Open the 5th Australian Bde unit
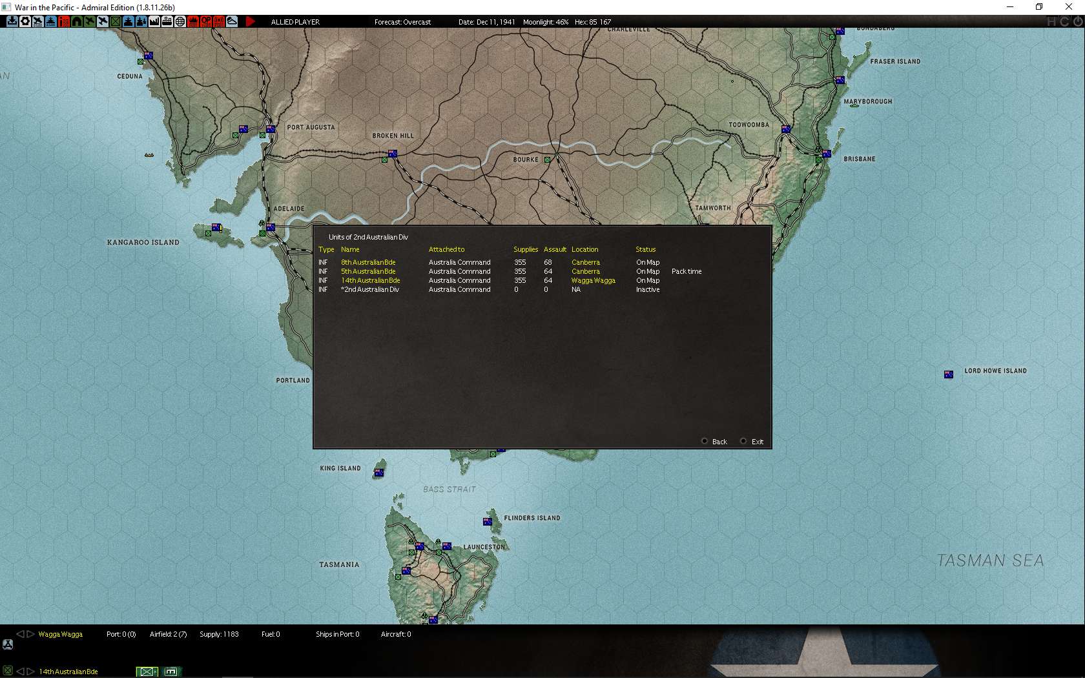The image size is (1085, 678). [368, 271]
